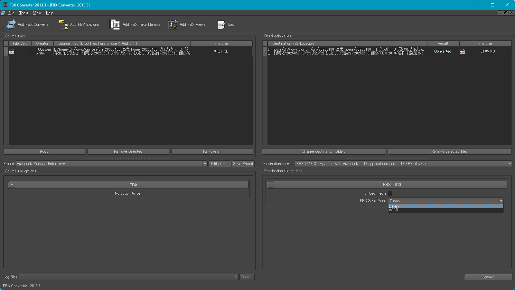Show the Log from the toolbar
515x290 pixels.
pyautogui.click(x=225, y=24)
